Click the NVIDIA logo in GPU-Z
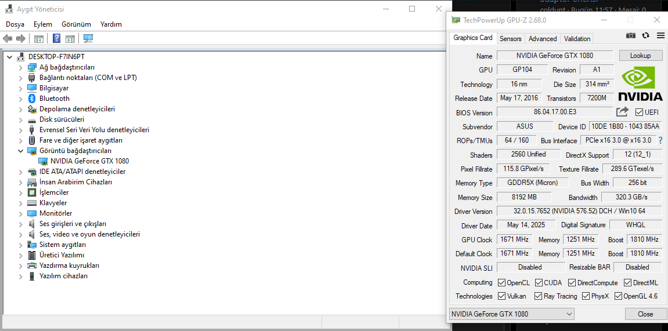Screen dimensions: 668x331 tap(640, 84)
